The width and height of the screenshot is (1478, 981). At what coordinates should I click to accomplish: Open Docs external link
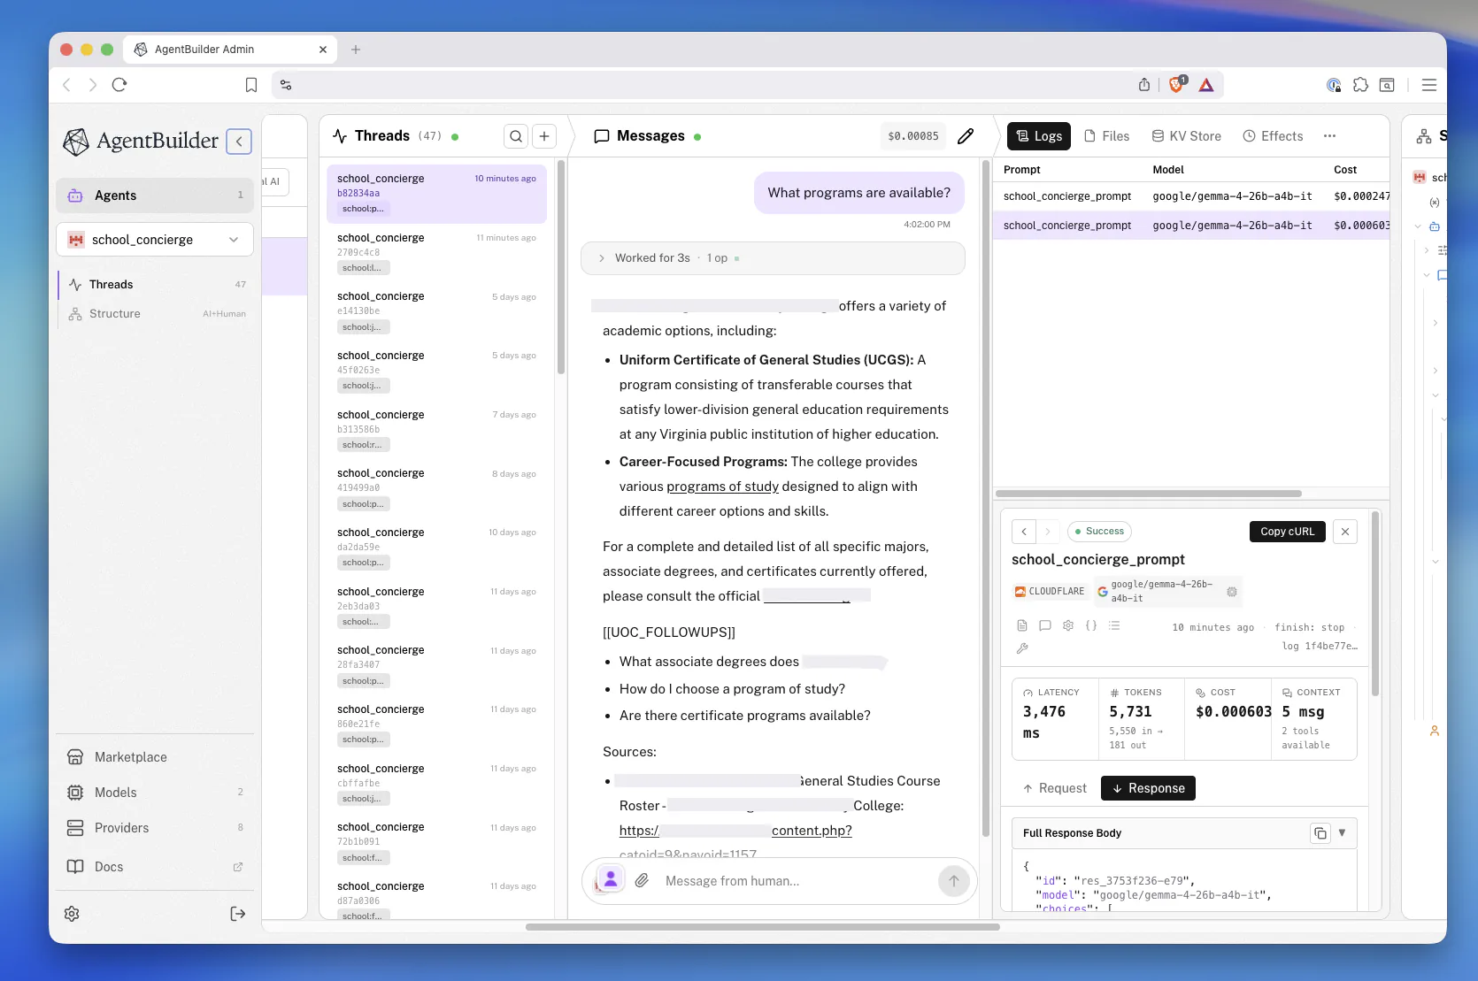(x=155, y=867)
